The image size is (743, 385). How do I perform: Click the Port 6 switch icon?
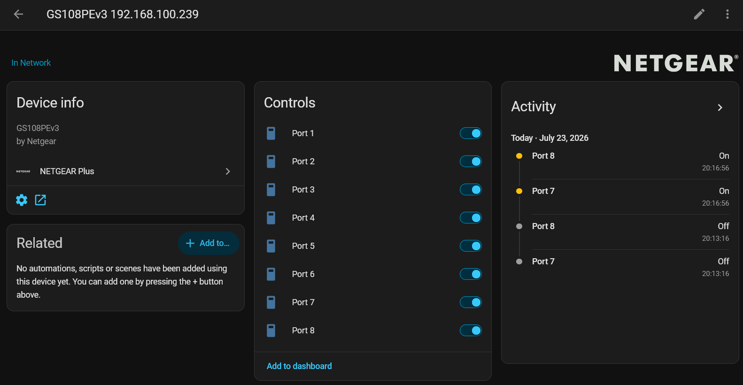click(x=271, y=274)
